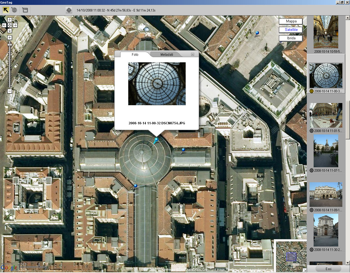Adjust the map zoom slider handle

click(10, 44)
